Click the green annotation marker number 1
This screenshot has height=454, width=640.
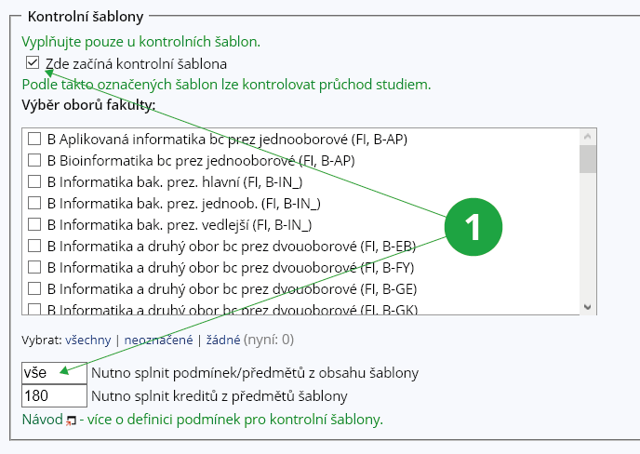click(x=473, y=225)
